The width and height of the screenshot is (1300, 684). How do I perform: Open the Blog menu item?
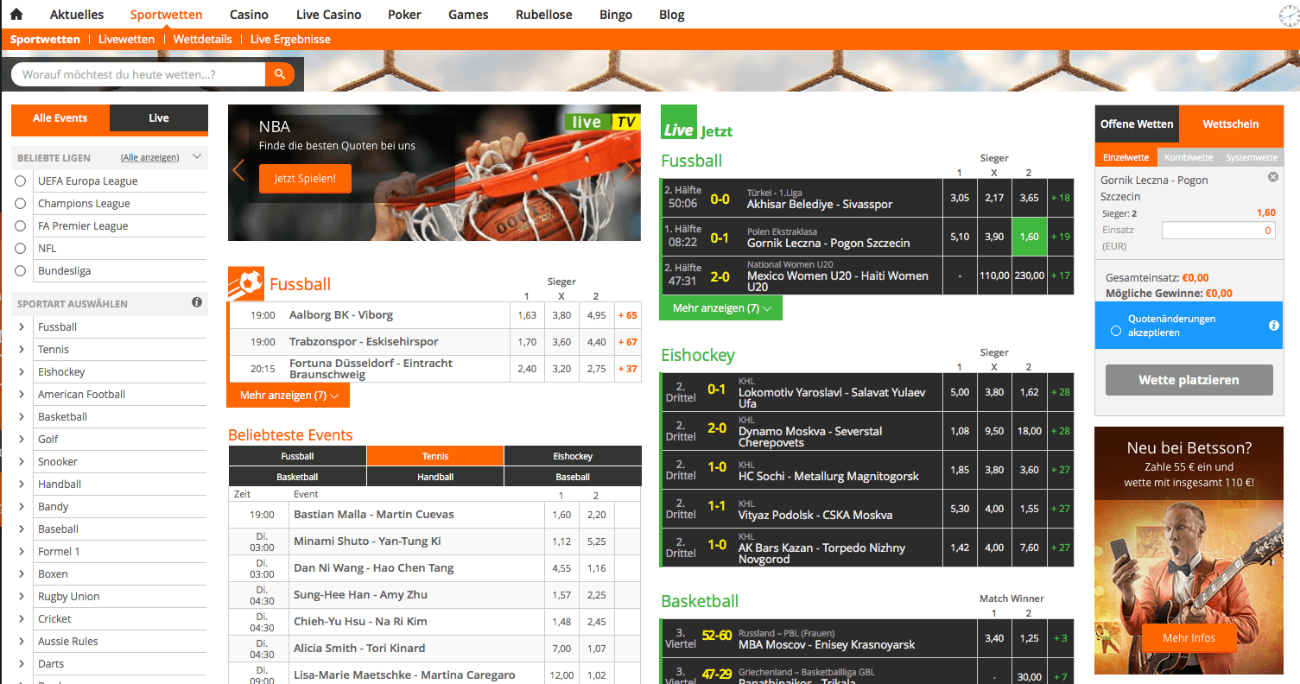(x=671, y=15)
